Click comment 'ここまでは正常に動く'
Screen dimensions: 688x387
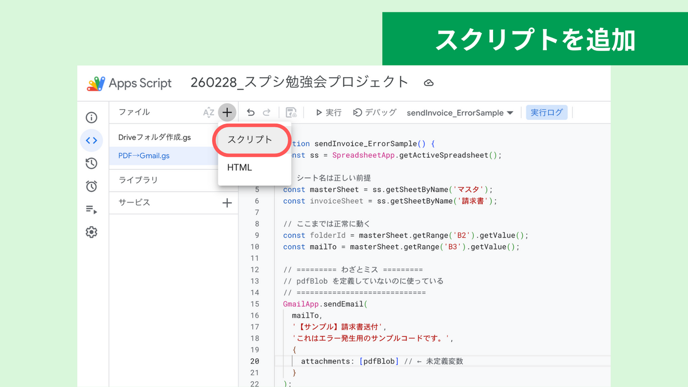(x=327, y=224)
